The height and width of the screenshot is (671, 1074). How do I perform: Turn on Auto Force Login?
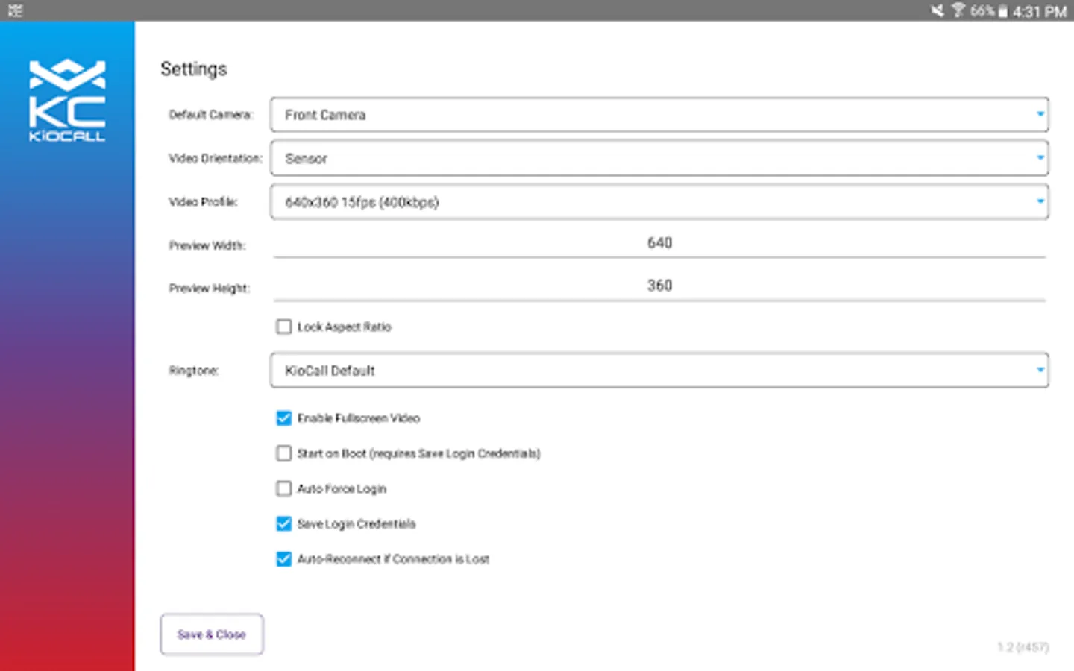284,488
